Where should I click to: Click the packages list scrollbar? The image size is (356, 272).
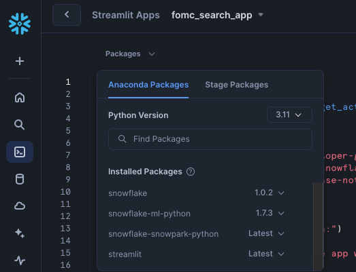[x=318, y=227]
